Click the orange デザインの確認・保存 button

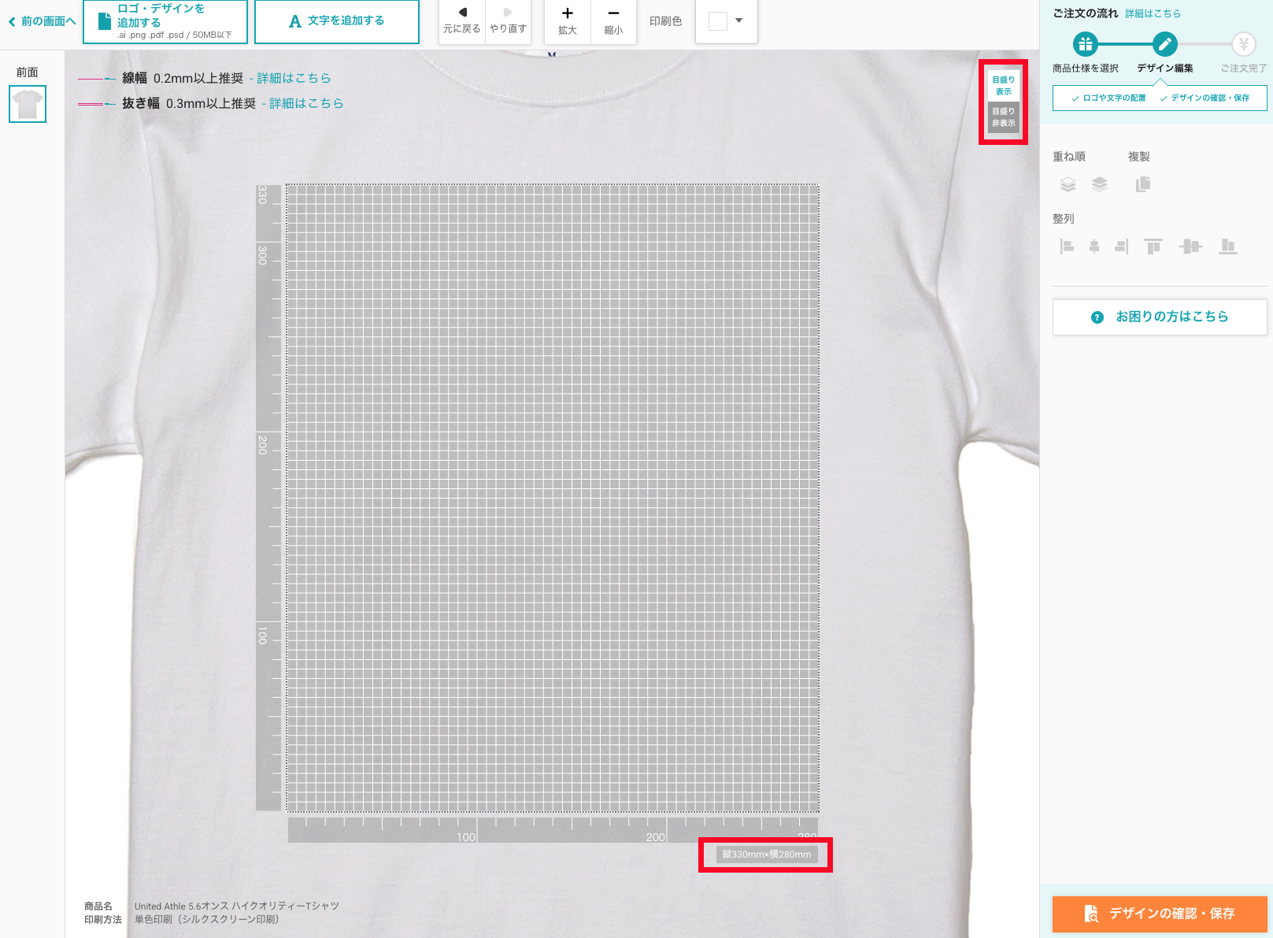[1160, 914]
